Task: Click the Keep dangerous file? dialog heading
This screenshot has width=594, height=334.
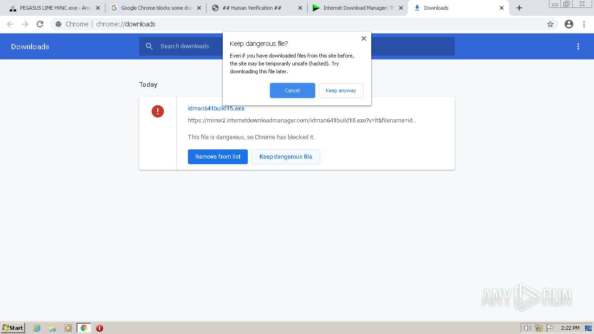Action: coord(259,44)
